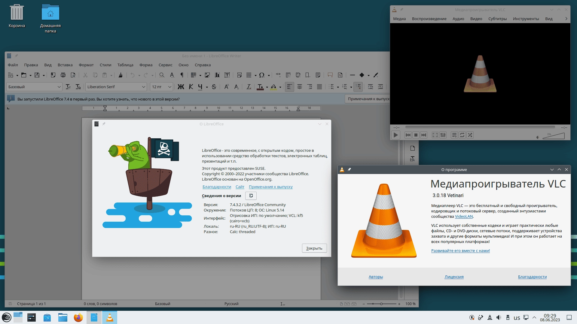Viewport: 577px width, 324px height.
Task: Click the Insert Special Character omega icon
Action: click(x=262, y=75)
